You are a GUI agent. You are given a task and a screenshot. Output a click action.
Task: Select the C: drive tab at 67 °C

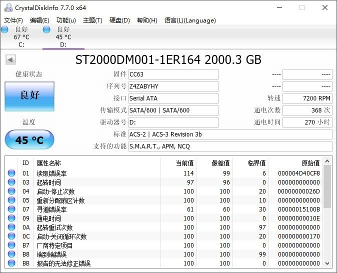pos(21,37)
